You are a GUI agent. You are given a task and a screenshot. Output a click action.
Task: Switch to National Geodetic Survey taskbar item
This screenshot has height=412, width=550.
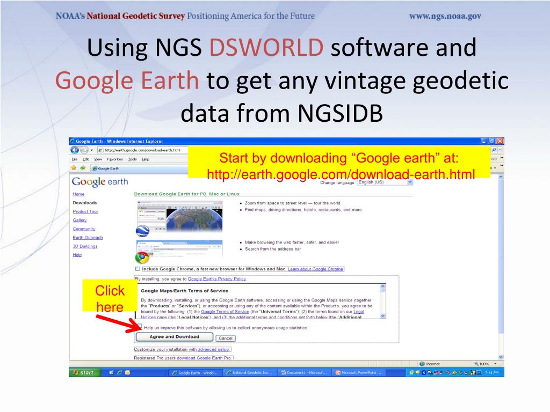[x=249, y=373]
